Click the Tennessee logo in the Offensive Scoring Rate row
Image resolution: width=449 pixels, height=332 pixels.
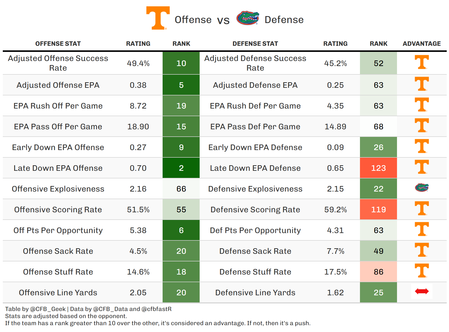(x=422, y=209)
